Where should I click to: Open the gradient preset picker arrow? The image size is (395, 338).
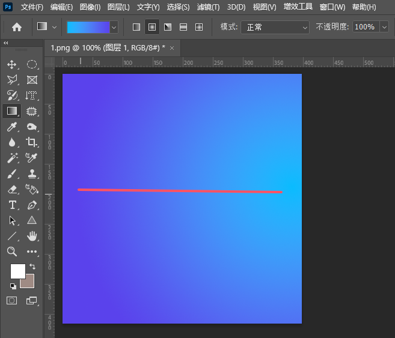[x=114, y=27]
